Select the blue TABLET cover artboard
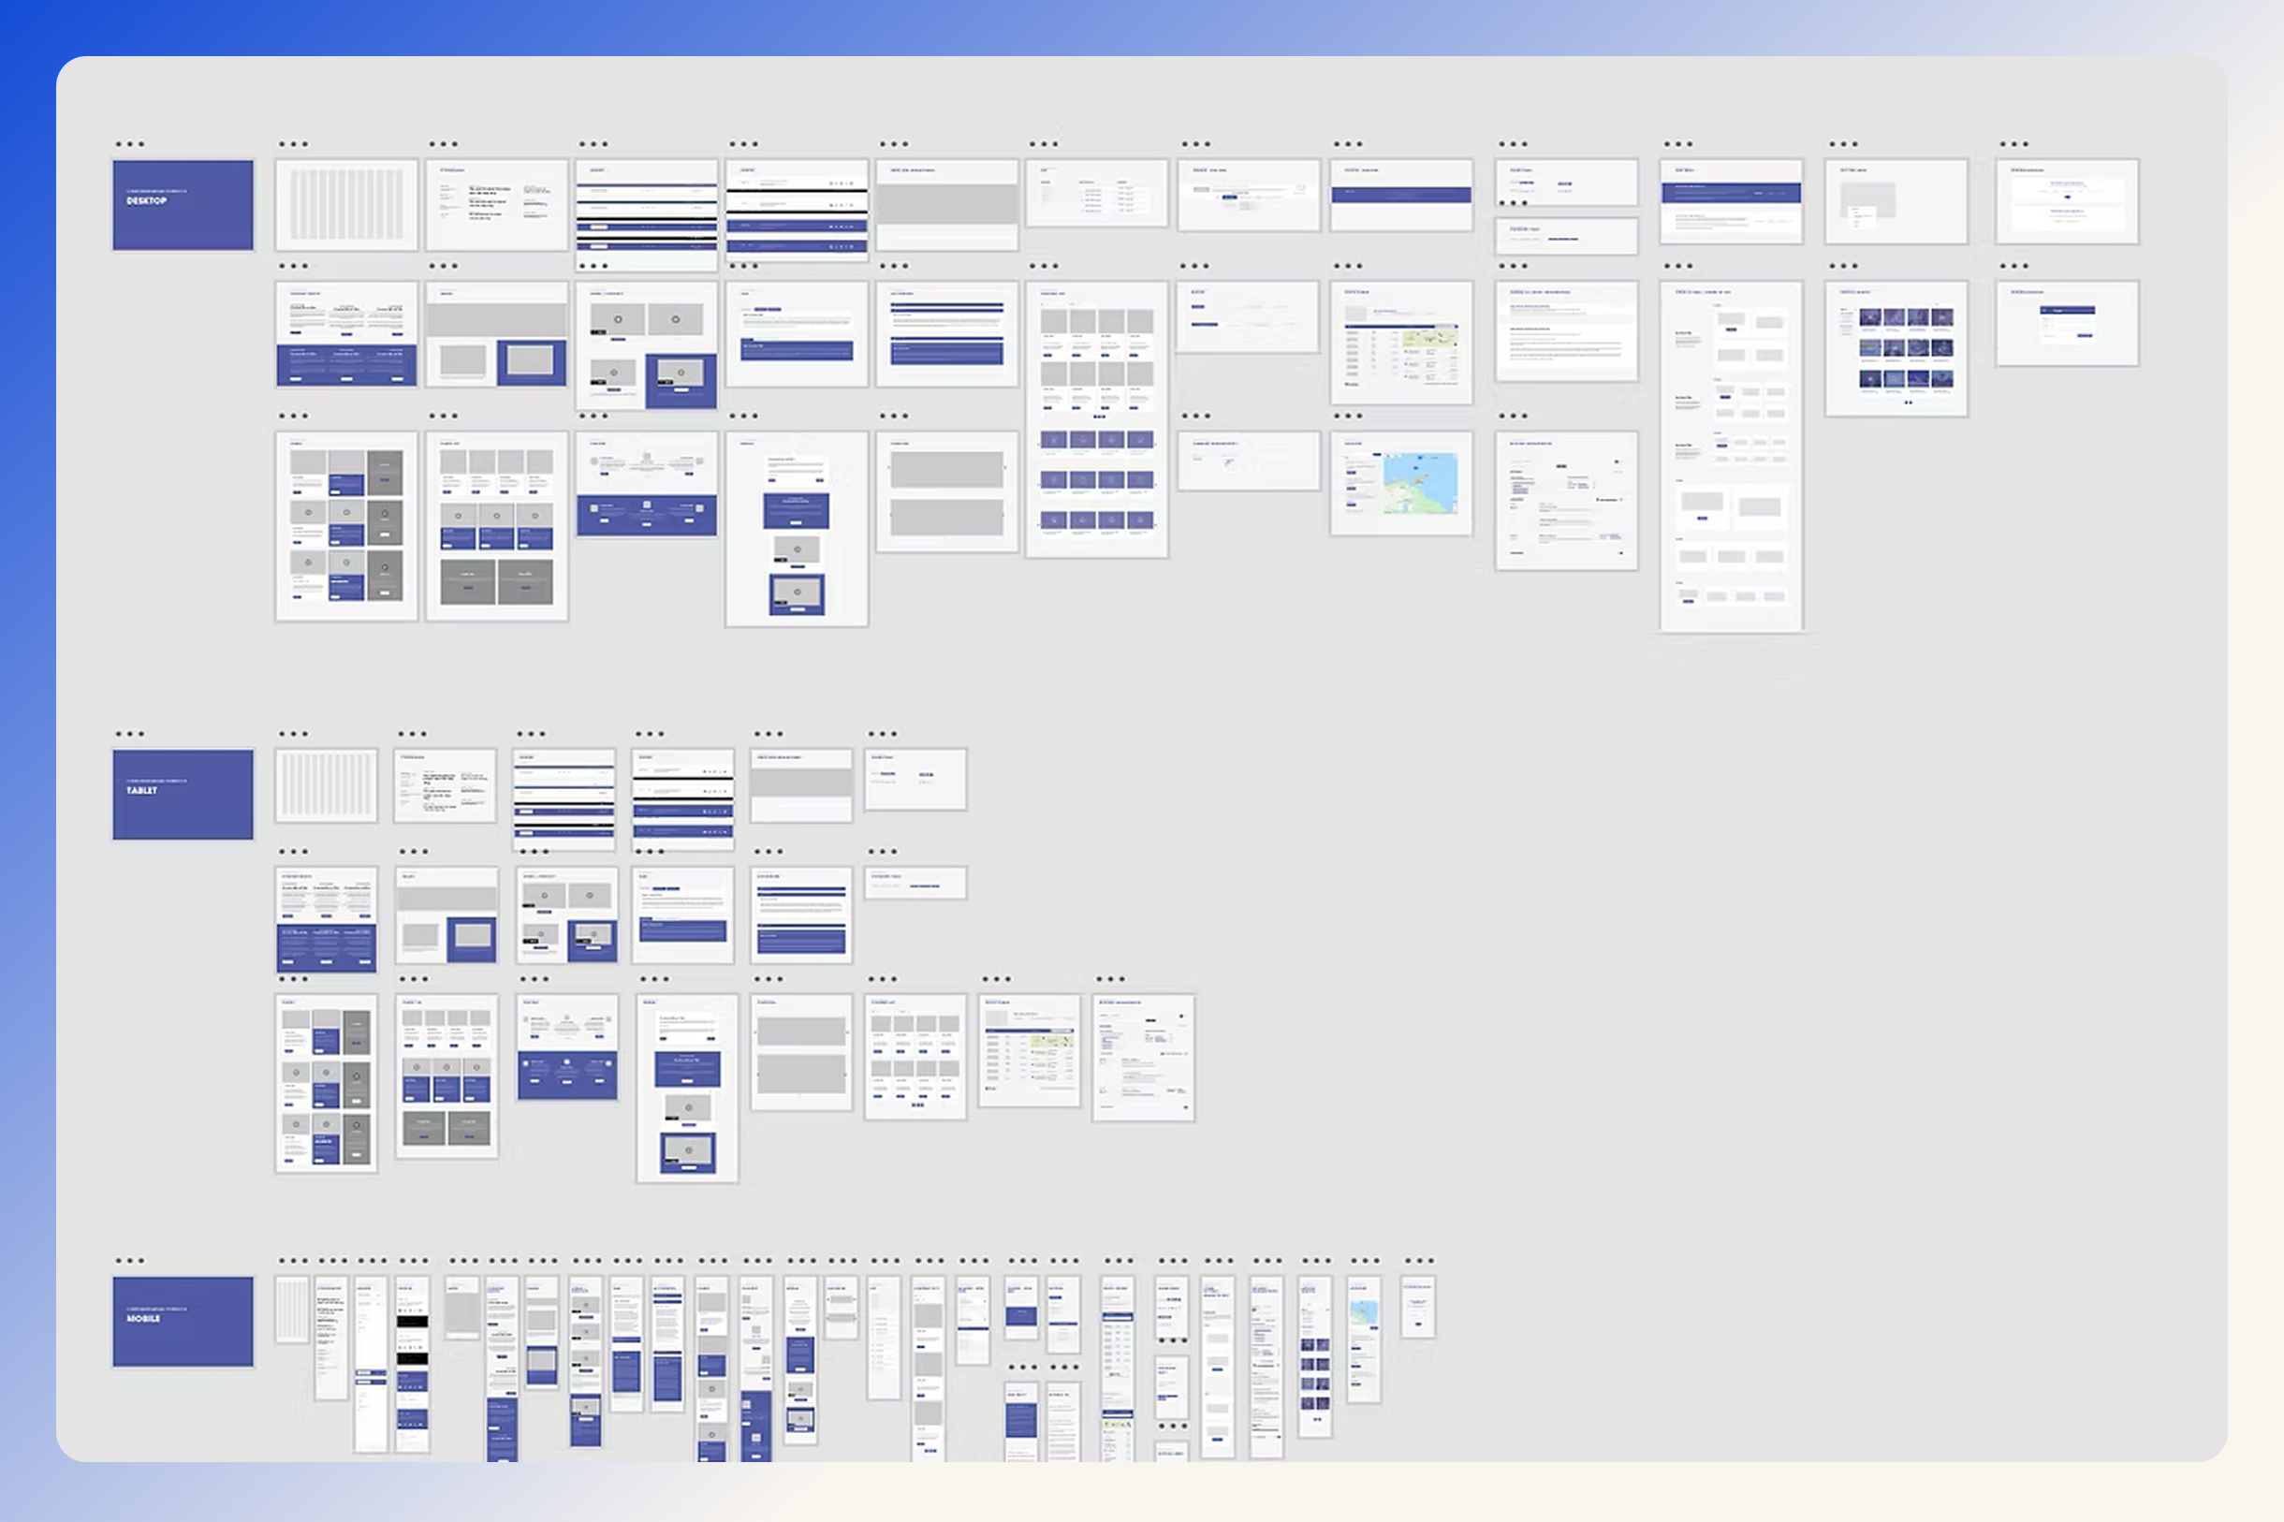This screenshot has height=1522, width=2284. (183, 794)
